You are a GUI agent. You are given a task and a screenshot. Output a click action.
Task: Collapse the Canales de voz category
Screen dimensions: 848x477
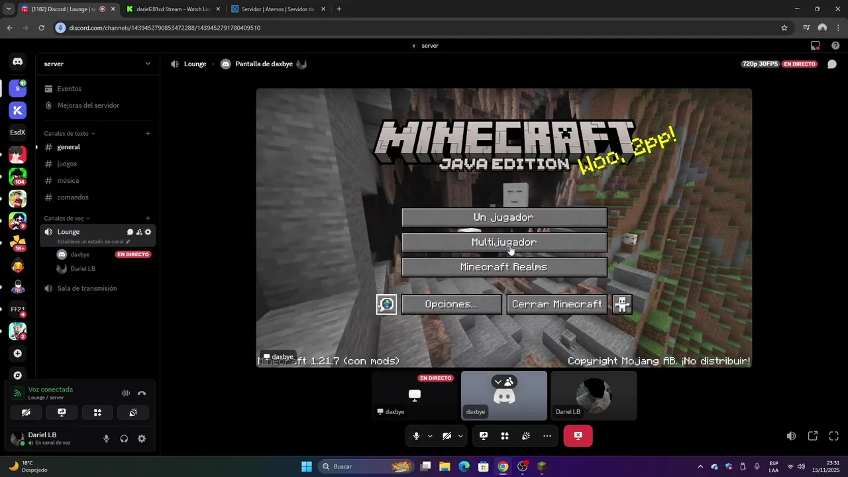pos(67,218)
